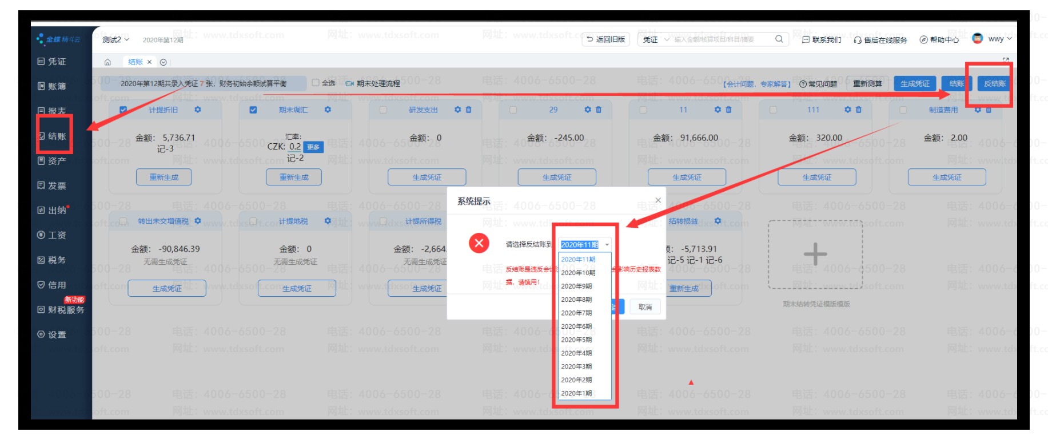1048x440 pixels.
Task: Delete the 研发支出 card via trash icon
Action: pyautogui.click(x=469, y=110)
